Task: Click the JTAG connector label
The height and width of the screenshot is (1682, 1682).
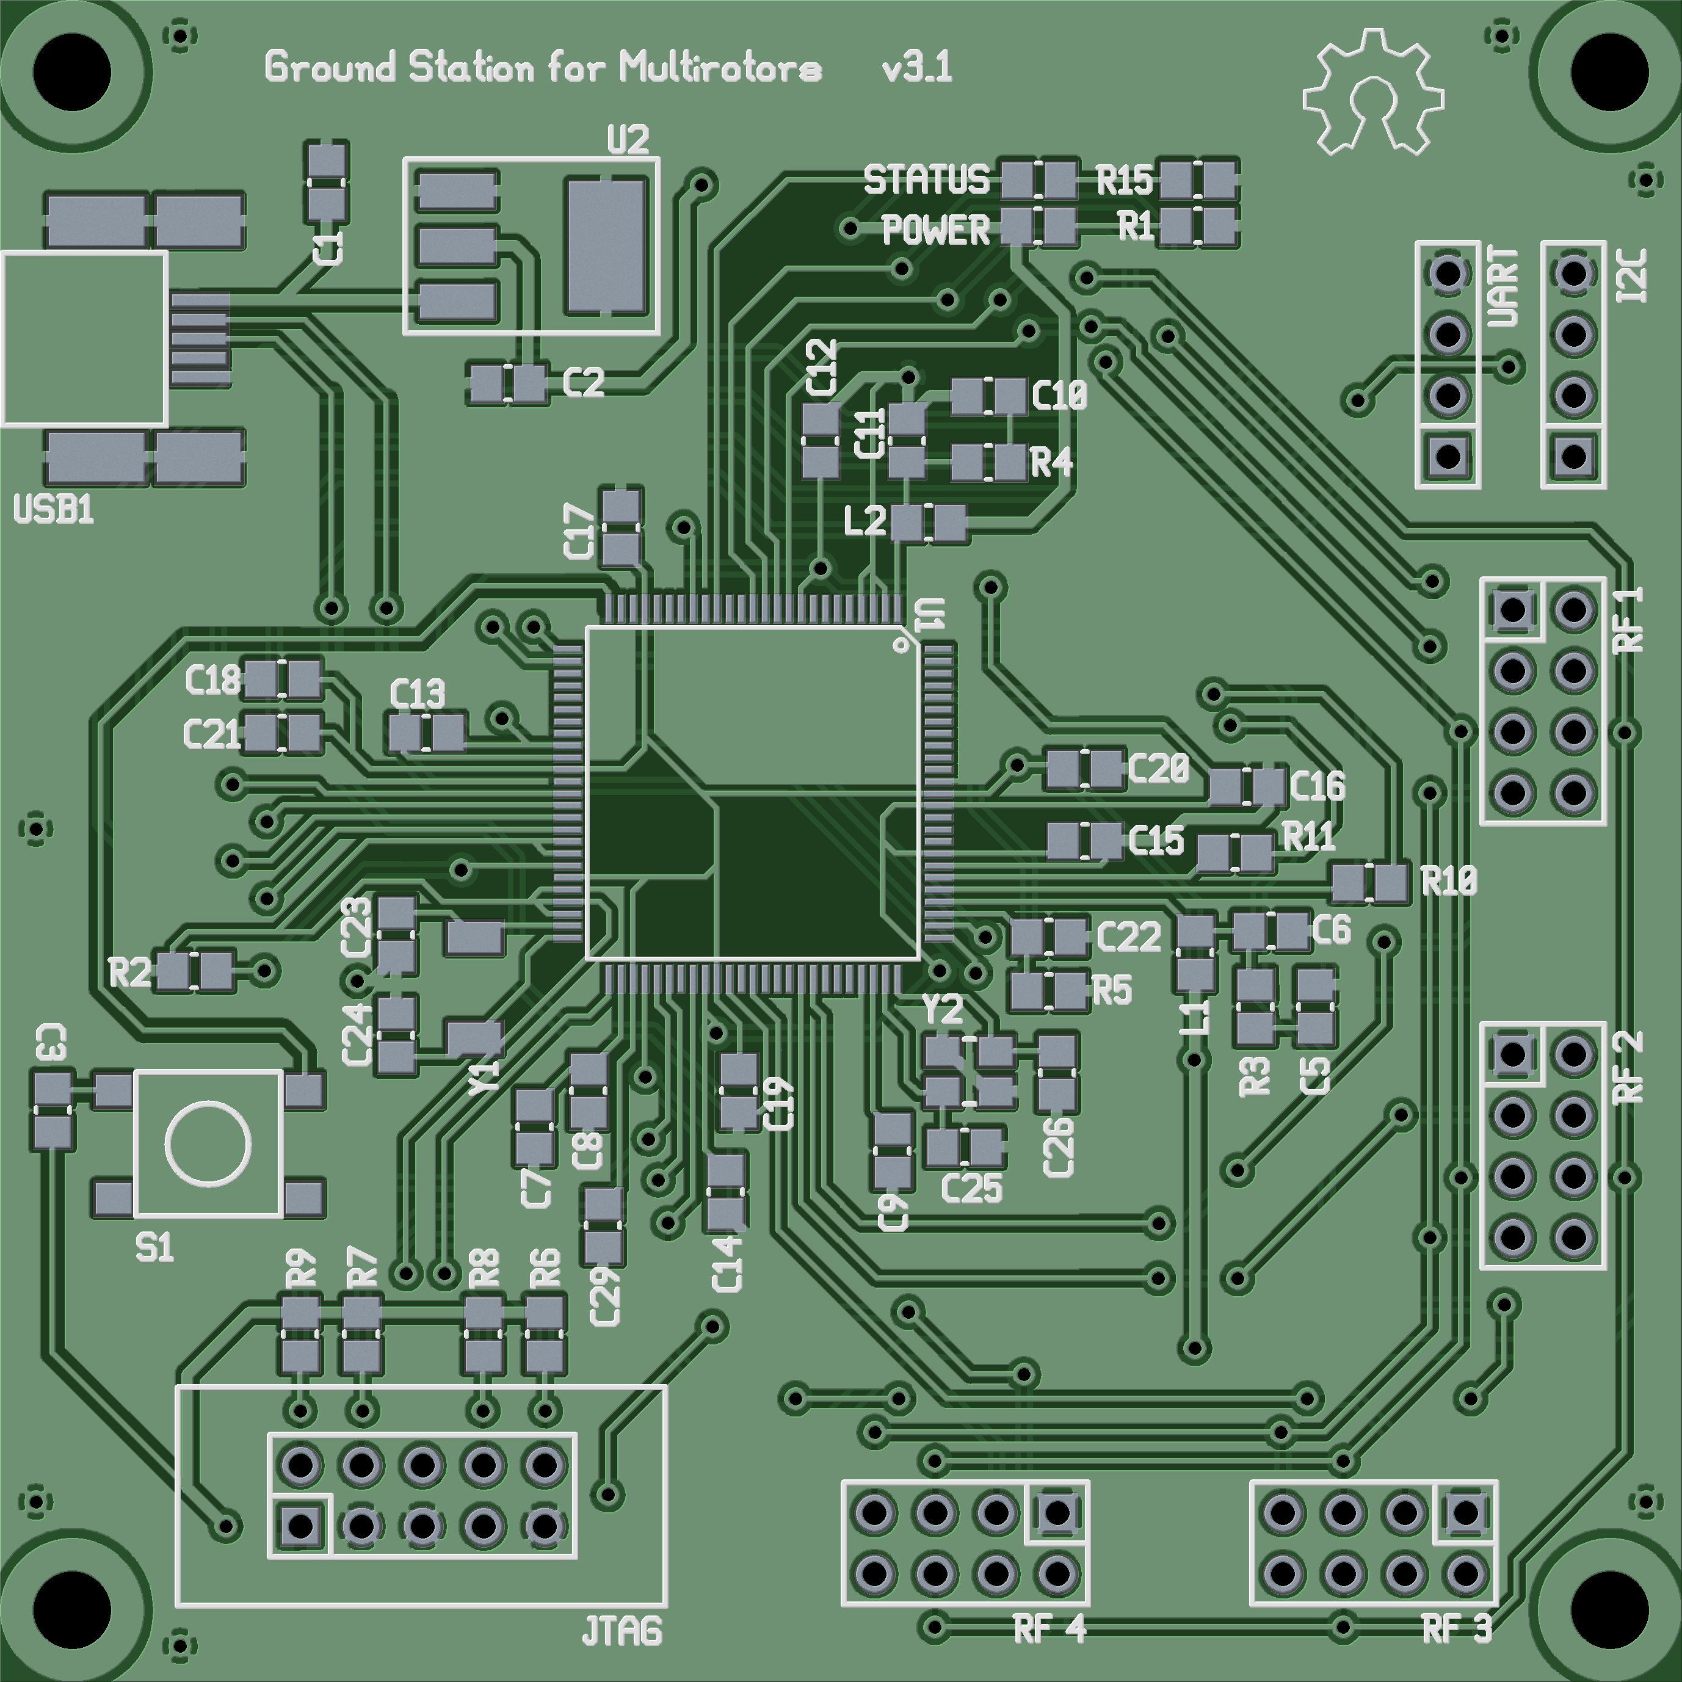Action: point(622,1631)
